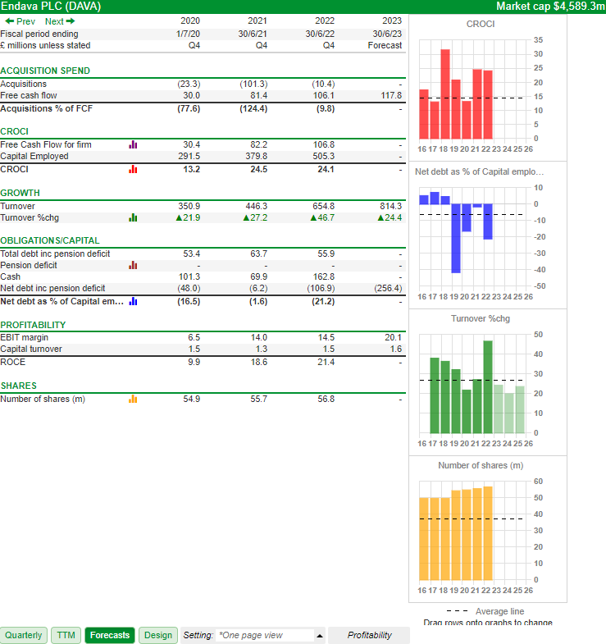Click the 2022 Cash value 162.8

(x=324, y=276)
